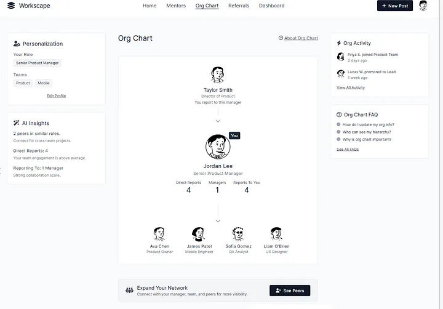Click the New Post button
This screenshot has height=309, width=443.
coord(394,6)
